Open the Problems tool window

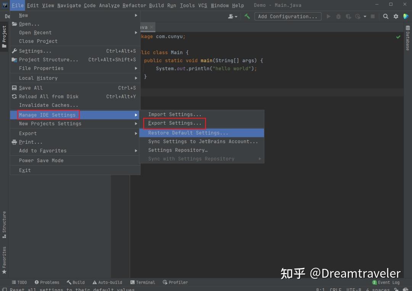[47, 282]
